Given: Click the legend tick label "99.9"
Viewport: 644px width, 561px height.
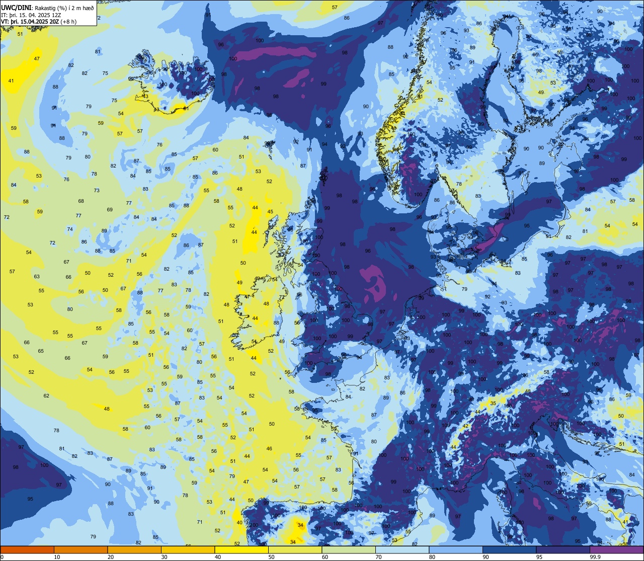Looking at the screenshot, I should 595,557.
